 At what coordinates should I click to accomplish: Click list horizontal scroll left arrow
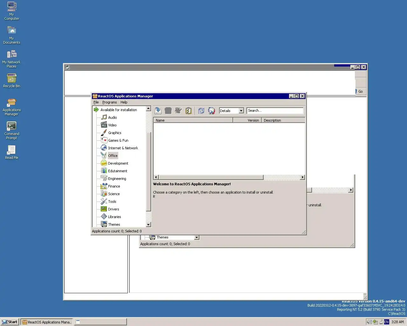pos(156,177)
